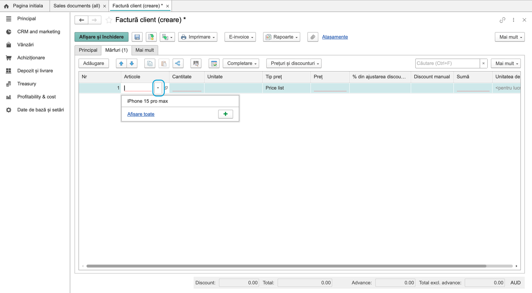Image resolution: width=532 pixels, height=293 pixels.
Task: Click the table check/pick items icon
Action: (x=214, y=63)
